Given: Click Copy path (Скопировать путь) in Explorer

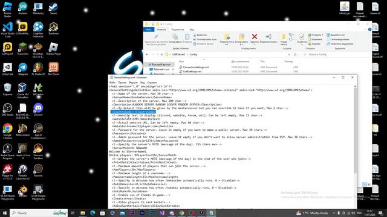Looking at the screenshot, I should [205, 39].
